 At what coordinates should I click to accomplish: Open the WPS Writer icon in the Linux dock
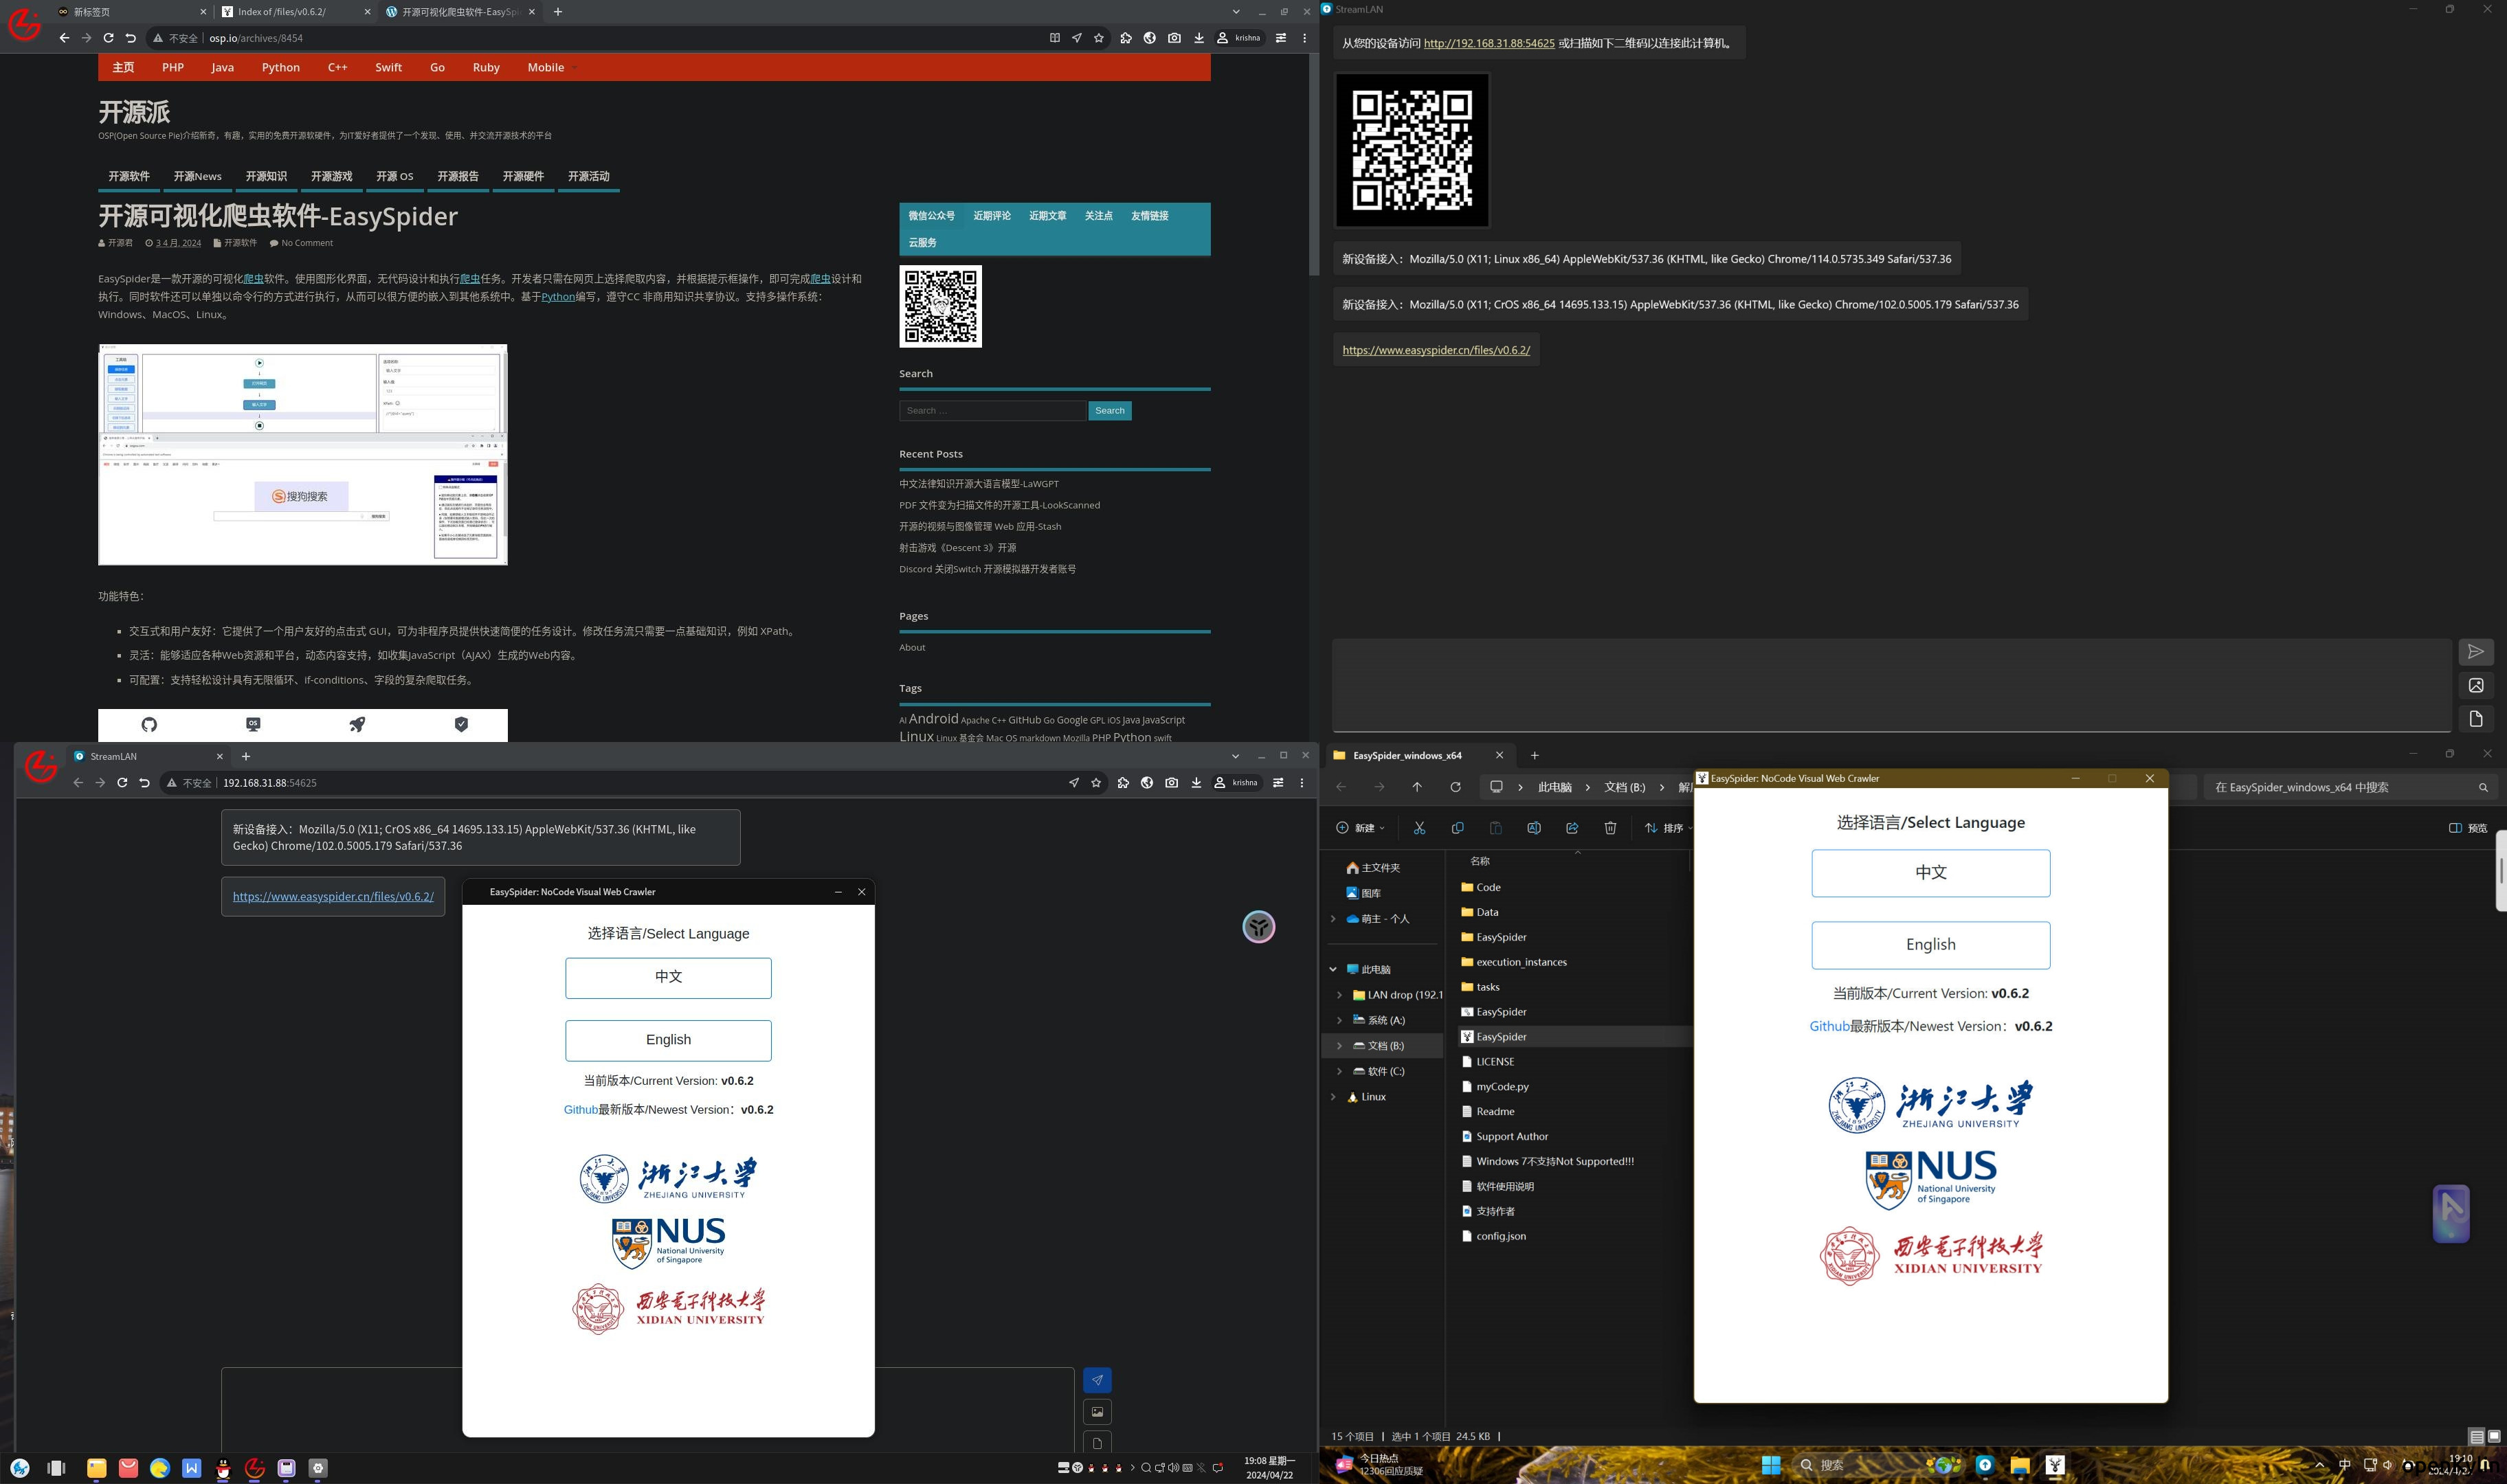(192, 1468)
